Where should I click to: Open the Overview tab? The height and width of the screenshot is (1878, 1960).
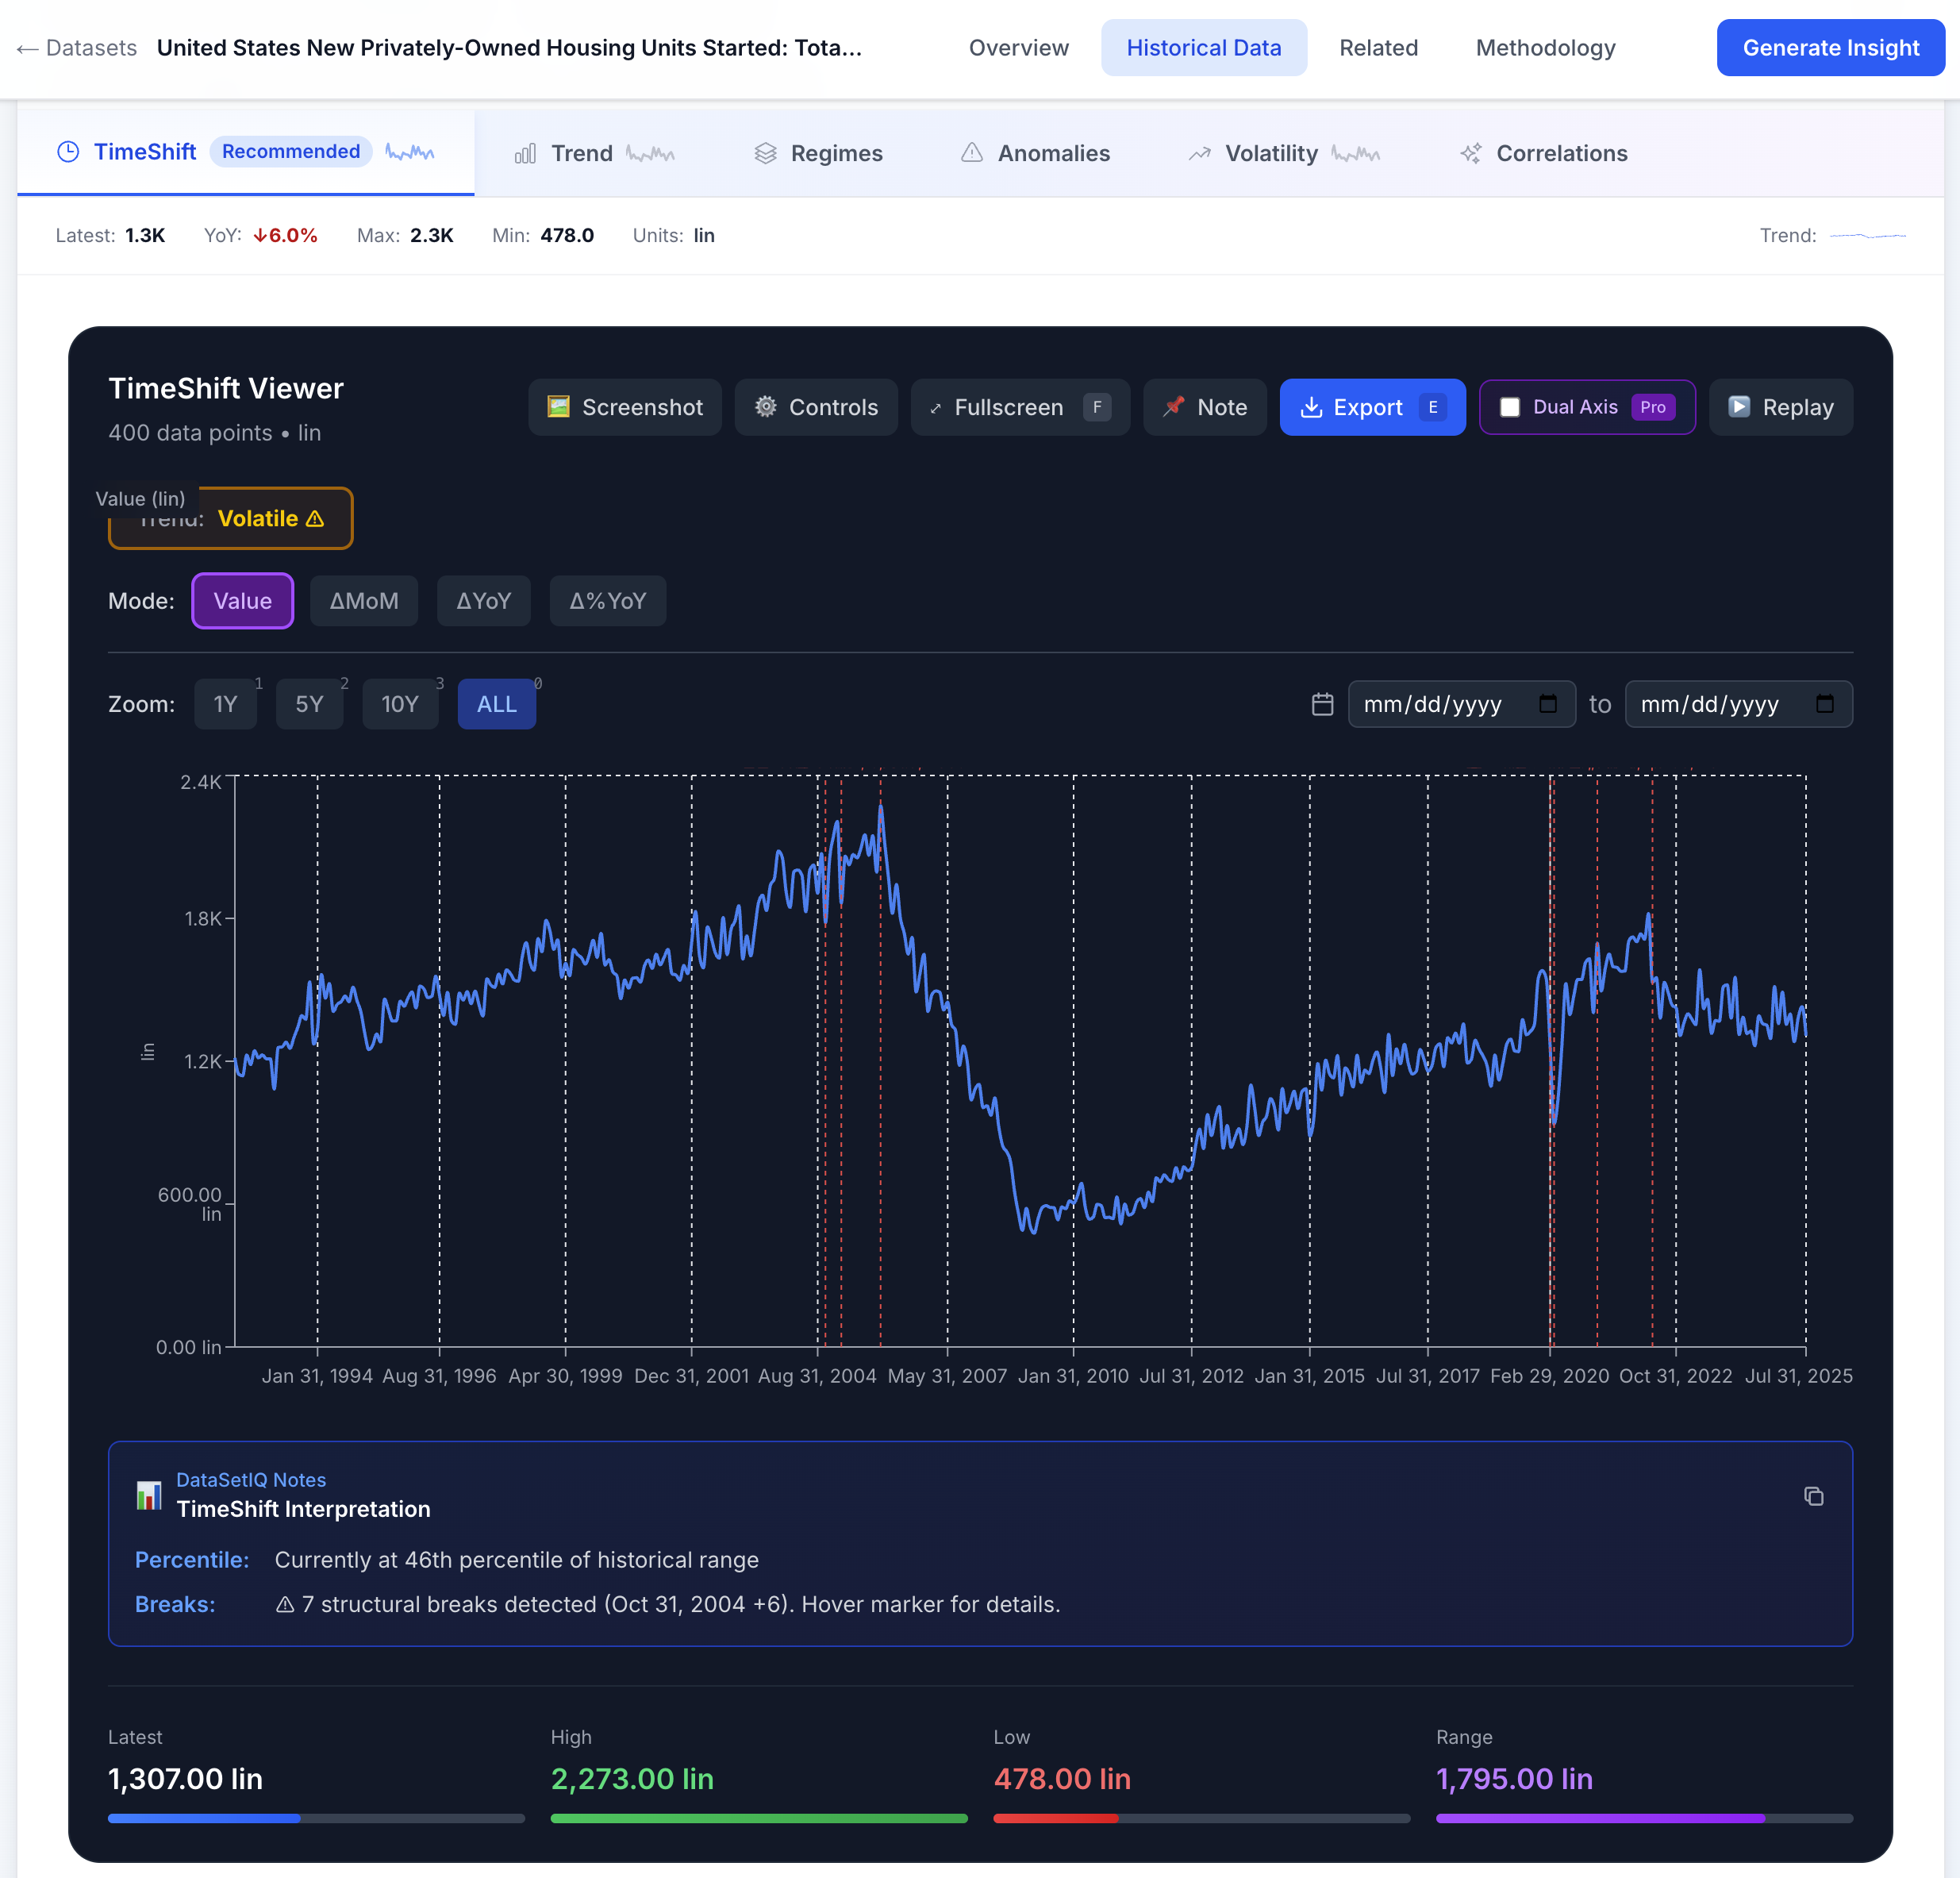point(1018,47)
